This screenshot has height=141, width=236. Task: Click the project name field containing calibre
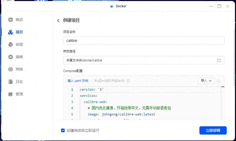point(143,41)
